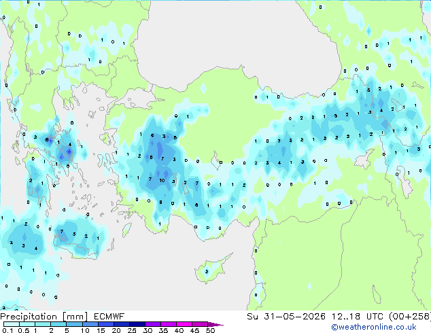Open the weatheronline.co.uk copyright link

pos(374,327)
